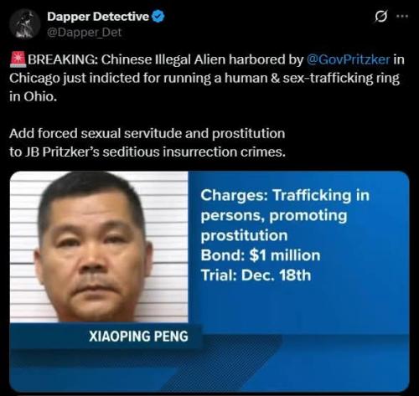Click the 'persons, promoting' line in graphic

tap(274, 216)
